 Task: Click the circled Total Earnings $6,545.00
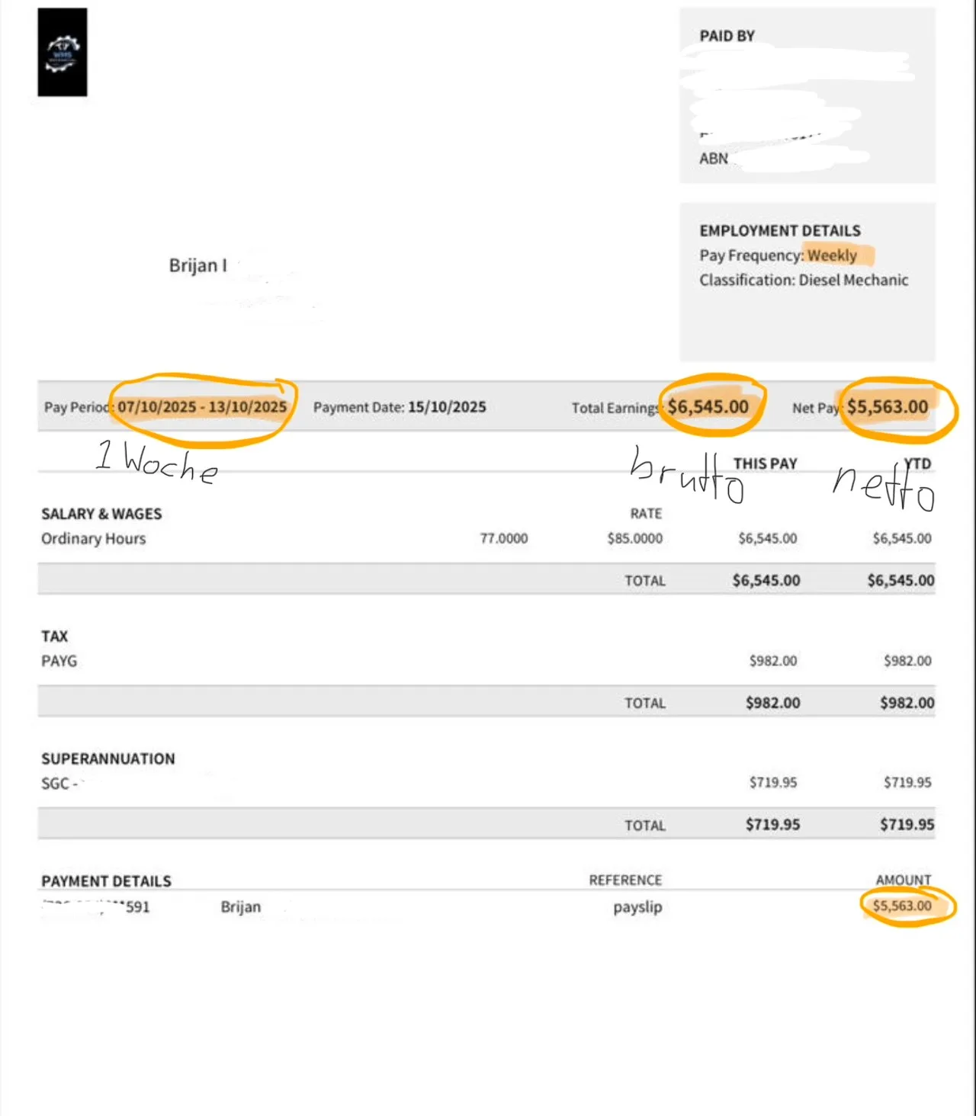[708, 407]
